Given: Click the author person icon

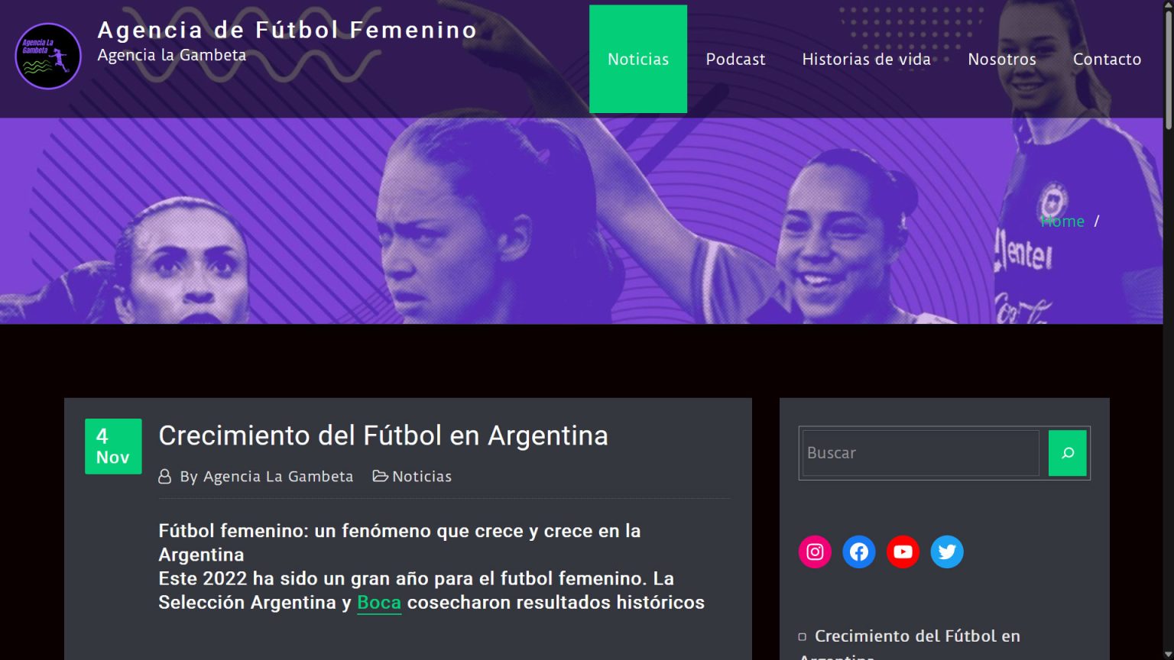Looking at the screenshot, I should (x=164, y=477).
